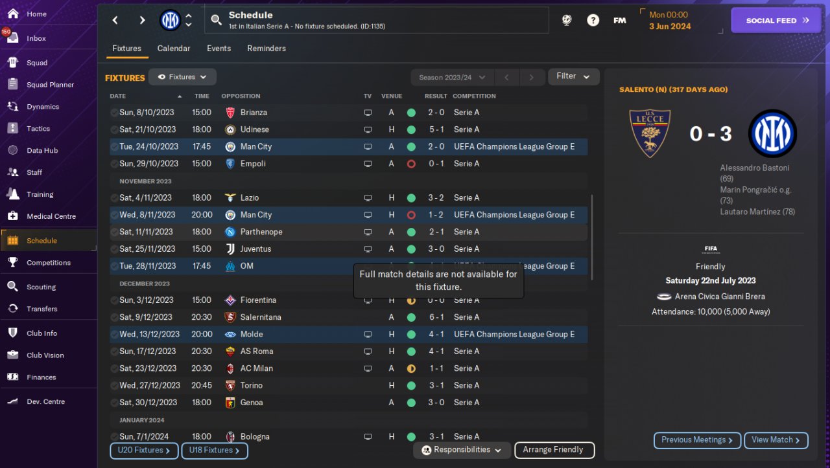Open Tactics from the sidebar
830x468 pixels.
[38, 129]
